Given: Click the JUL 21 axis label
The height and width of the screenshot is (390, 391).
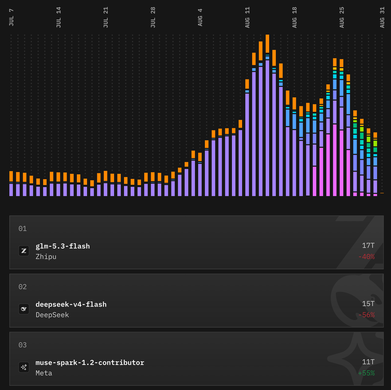Looking at the screenshot, I should point(106,17).
